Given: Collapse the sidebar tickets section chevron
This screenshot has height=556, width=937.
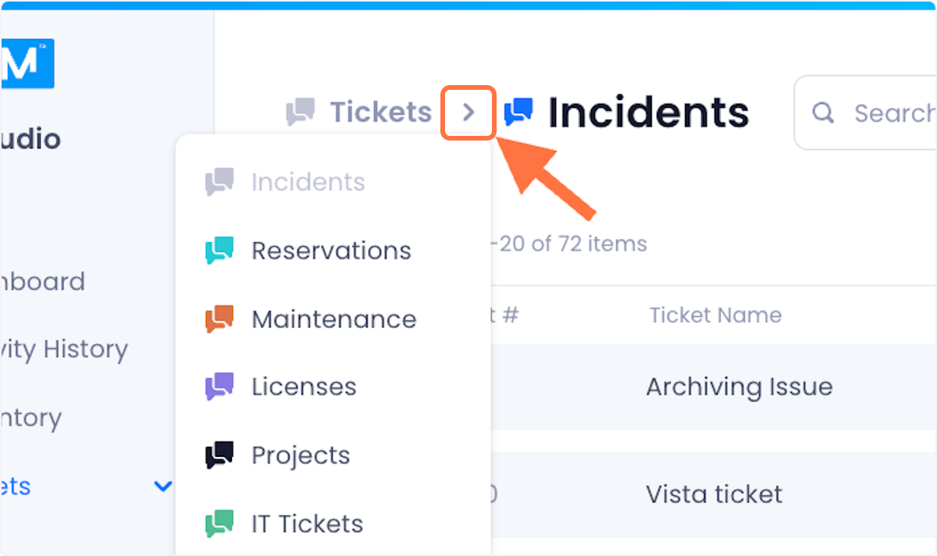Looking at the screenshot, I should pos(162,486).
